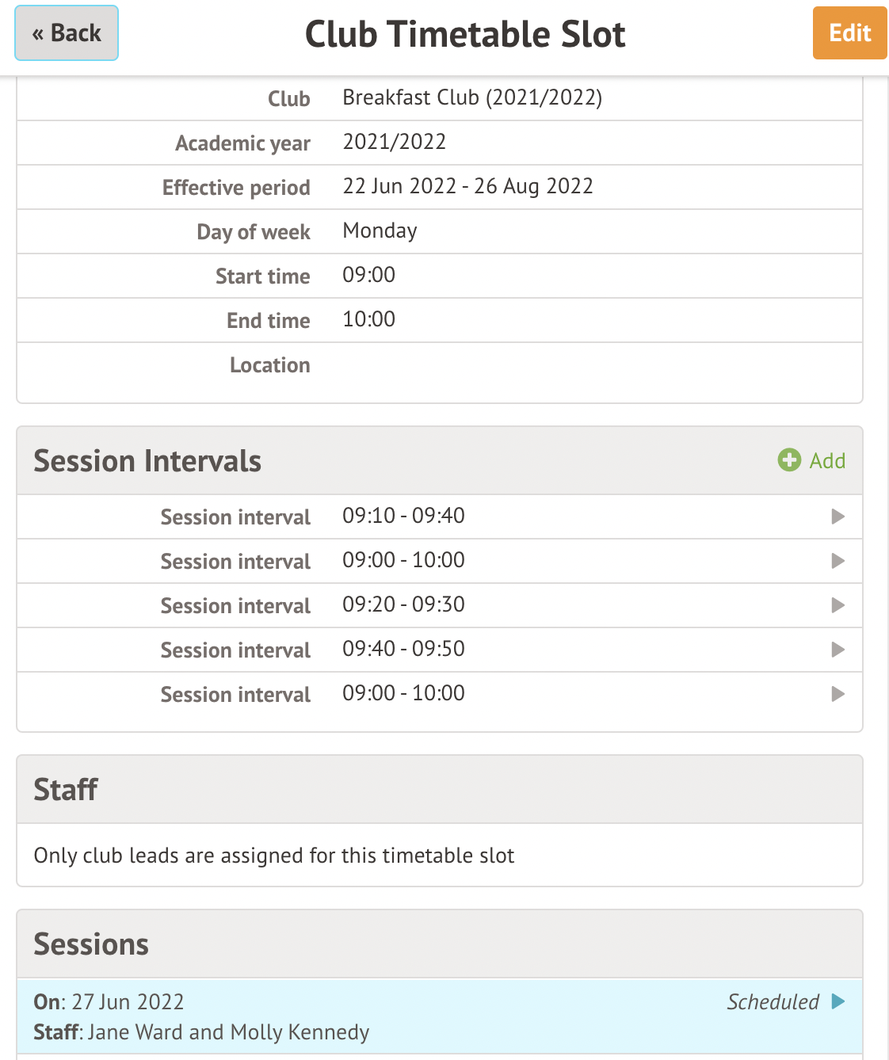
Task: Click arrow on last 09:00 - 10:00 interval
Action: pos(837,694)
